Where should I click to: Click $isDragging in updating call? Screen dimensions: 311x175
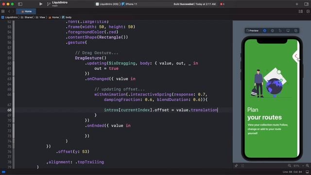point(122,63)
